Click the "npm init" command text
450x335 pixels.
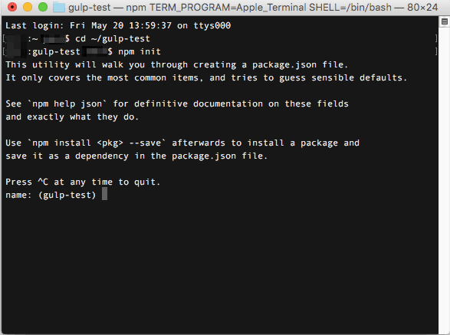click(x=140, y=51)
